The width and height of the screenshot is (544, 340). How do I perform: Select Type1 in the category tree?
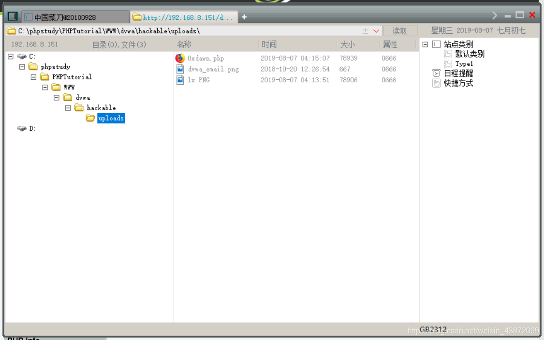point(464,64)
